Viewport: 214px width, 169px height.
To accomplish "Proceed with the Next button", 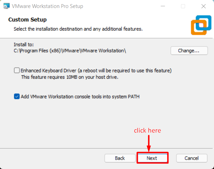I will 152,158.
